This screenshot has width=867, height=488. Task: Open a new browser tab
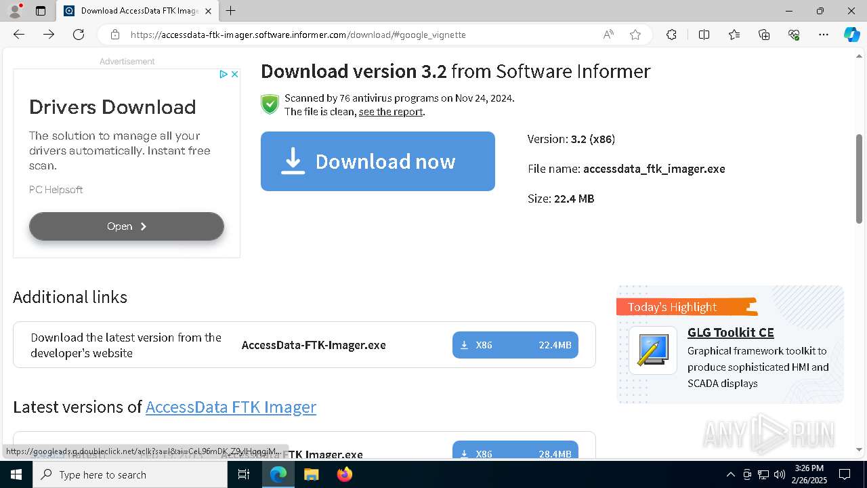point(230,11)
